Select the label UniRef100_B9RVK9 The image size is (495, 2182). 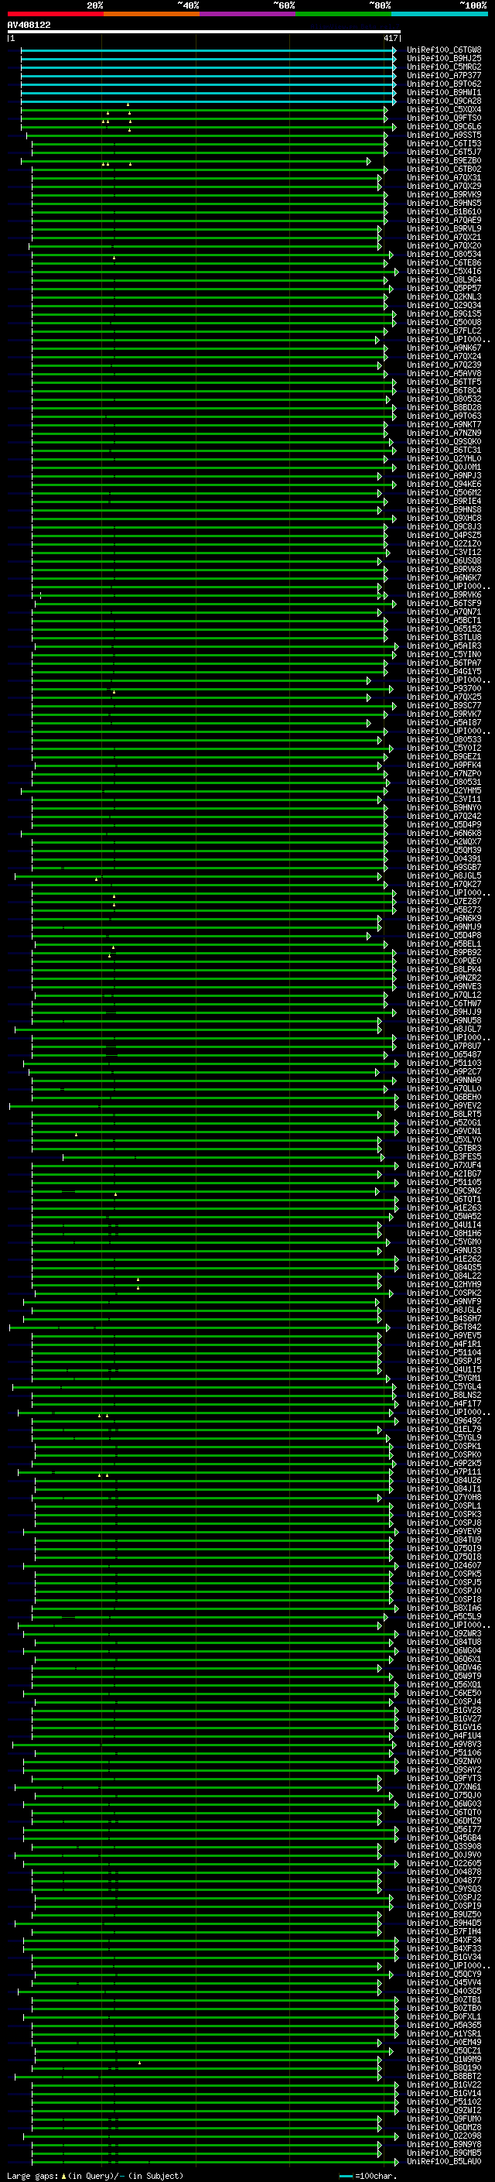point(444,195)
